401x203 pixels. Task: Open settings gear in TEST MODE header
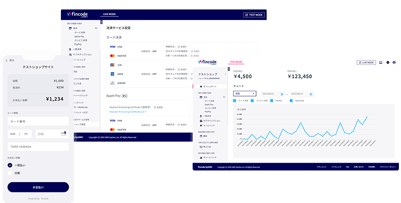pos(388,62)
